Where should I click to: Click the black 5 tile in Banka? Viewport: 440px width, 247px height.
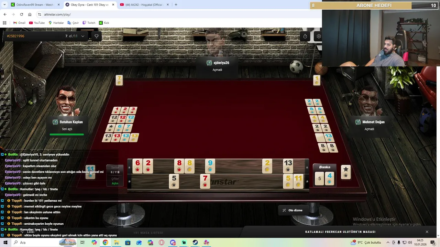click(x=320, y=178)
